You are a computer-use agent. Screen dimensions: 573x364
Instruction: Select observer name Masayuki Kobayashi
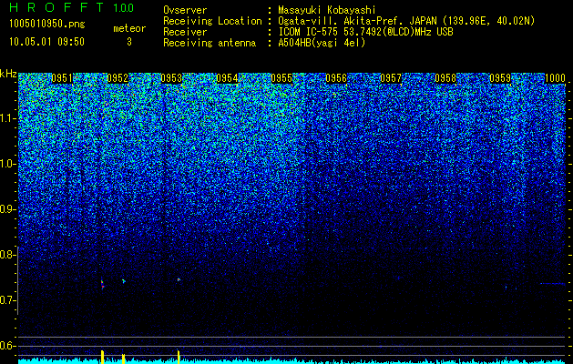click(326, 10)
